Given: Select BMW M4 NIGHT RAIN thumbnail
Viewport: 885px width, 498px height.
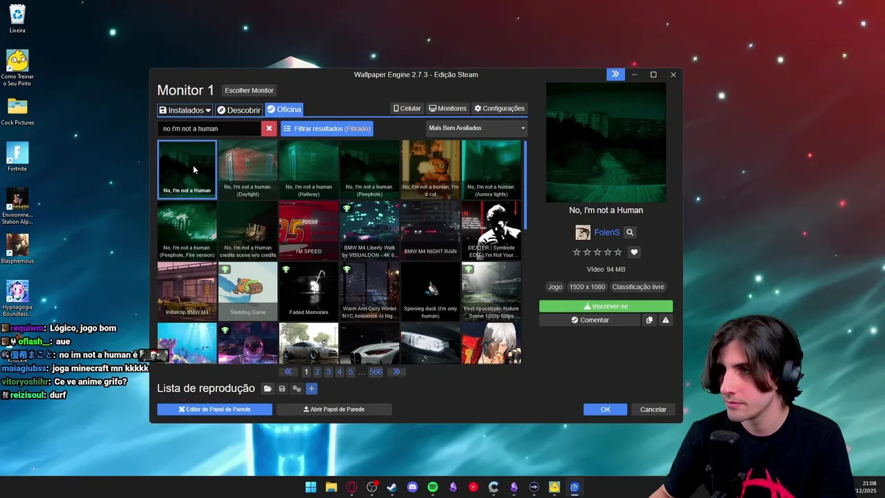Looking at the screenshot, I should click(x=430, y=230).
